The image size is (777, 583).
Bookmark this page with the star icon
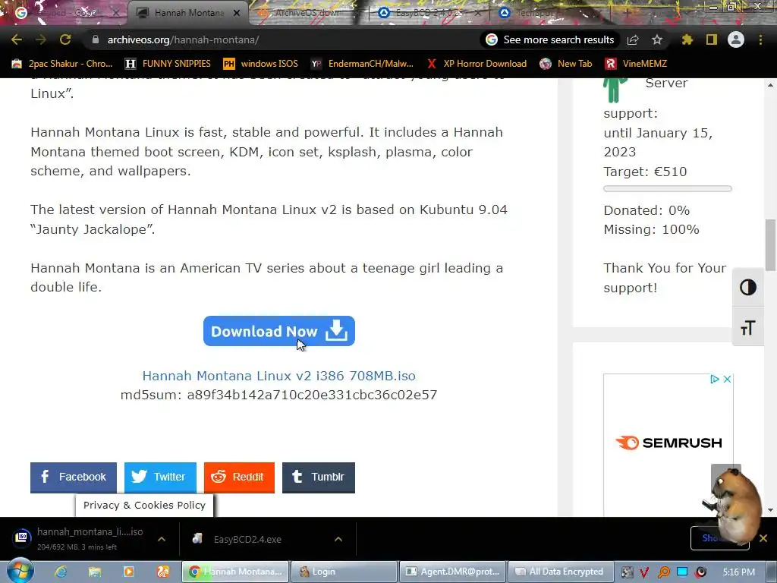[657, 39]
